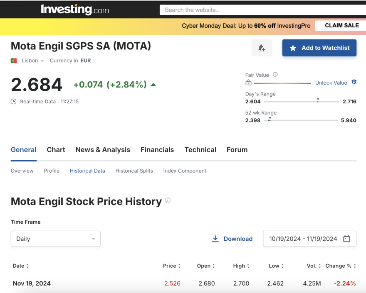Open the Lisbon exchange dropdown

[33, 61]
